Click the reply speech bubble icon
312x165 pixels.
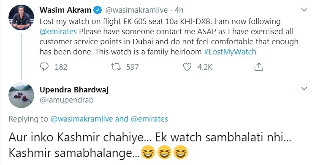click(44, 67)
